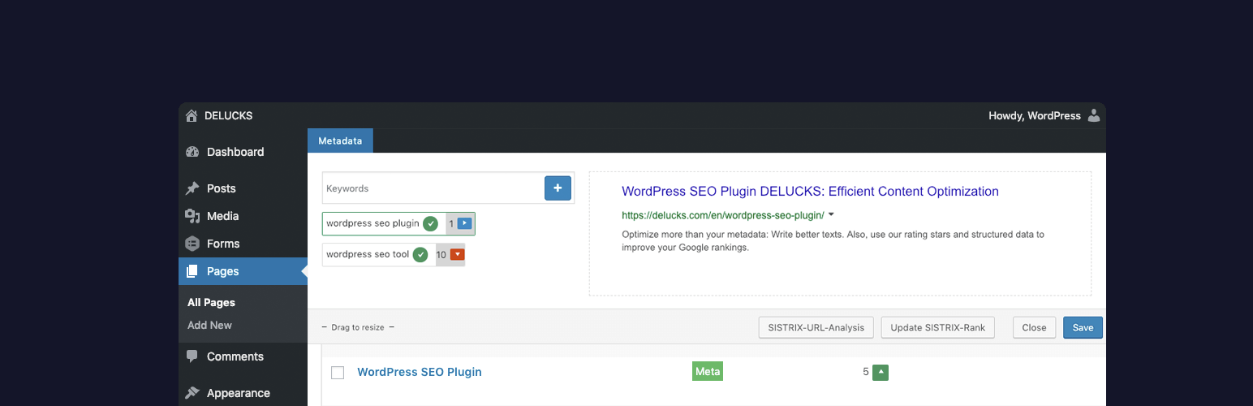This screenshot has height=406, width=1253.
Task: Expand the dropdown arrow after preview URL
Action: click(x=831, y=214)
